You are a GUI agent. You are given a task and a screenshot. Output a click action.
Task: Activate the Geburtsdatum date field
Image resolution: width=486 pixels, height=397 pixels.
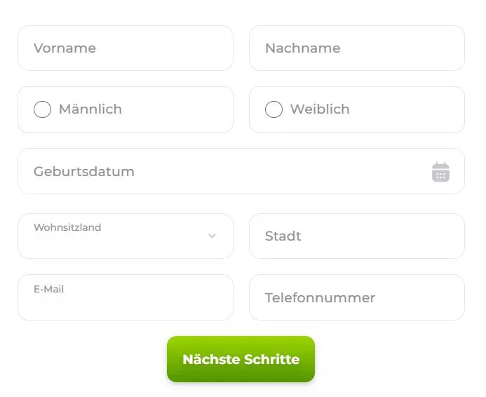[241, 171]
